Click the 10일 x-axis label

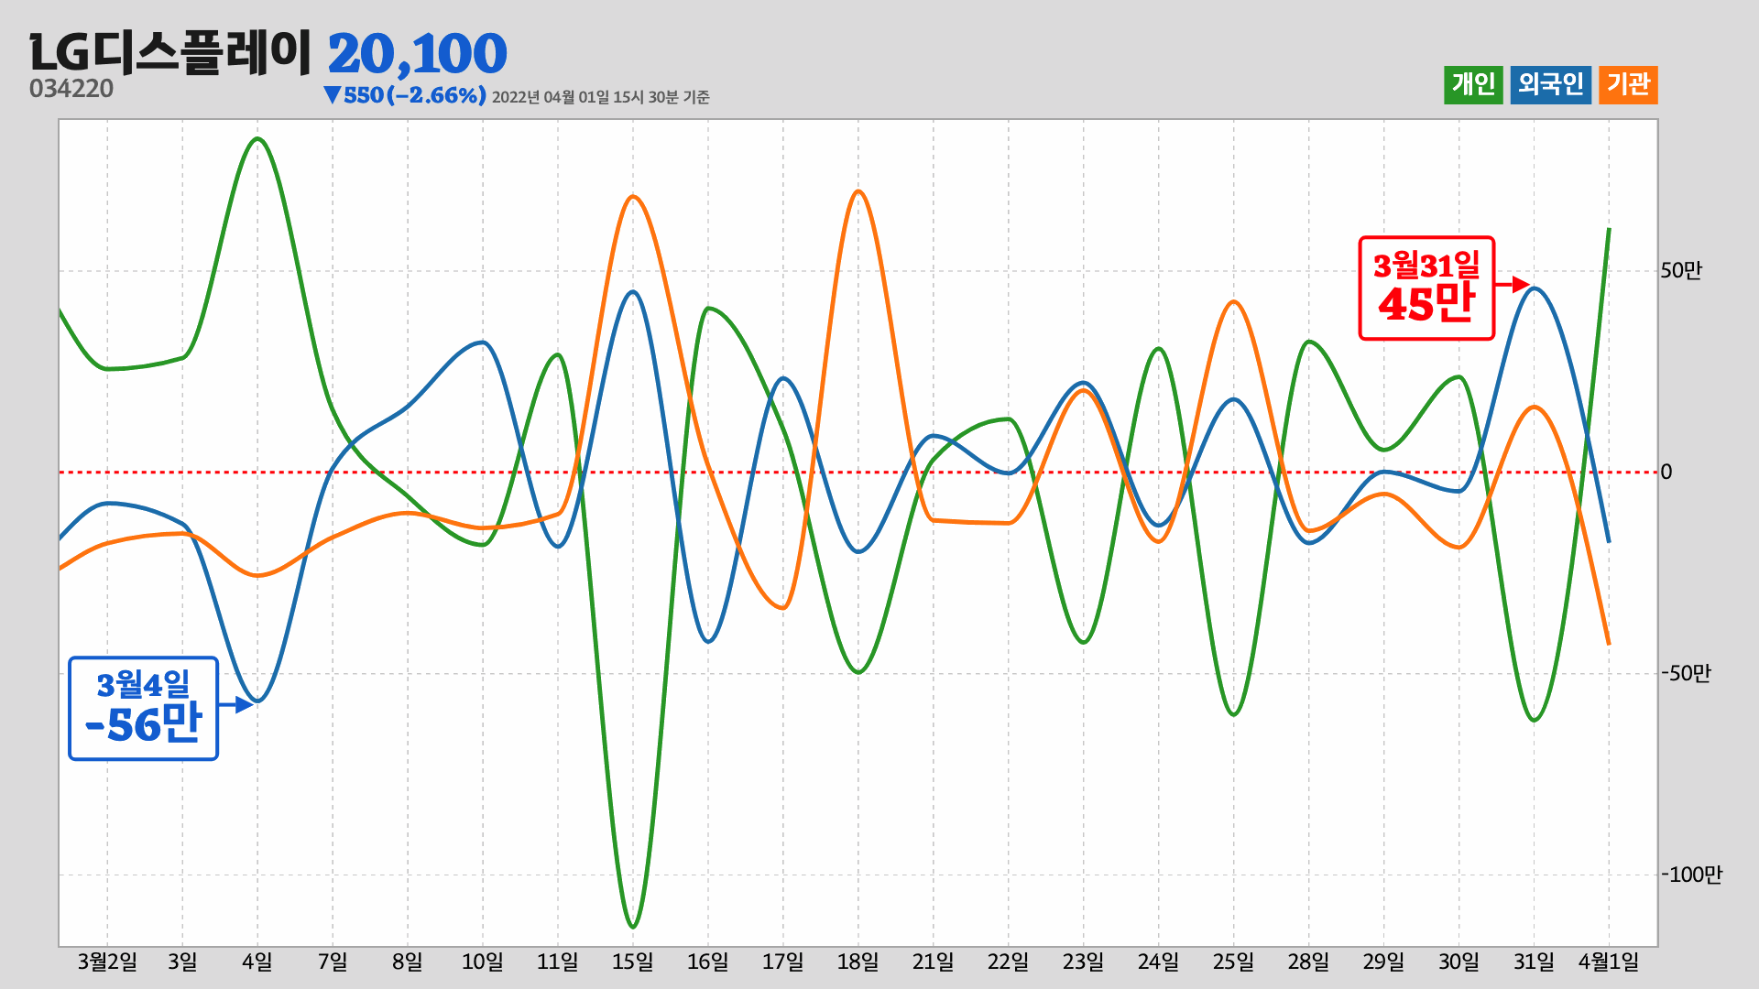point(483,962)
